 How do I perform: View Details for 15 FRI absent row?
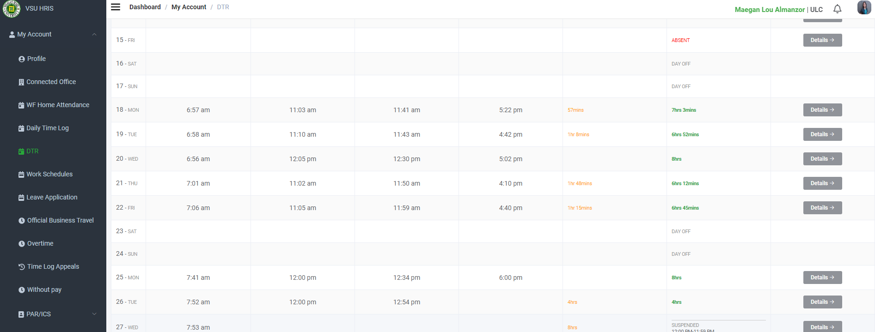822,40
